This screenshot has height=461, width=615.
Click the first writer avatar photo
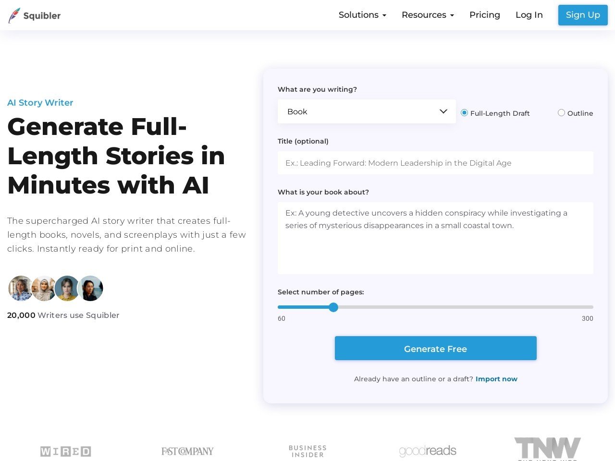click(x=21, y=288)
